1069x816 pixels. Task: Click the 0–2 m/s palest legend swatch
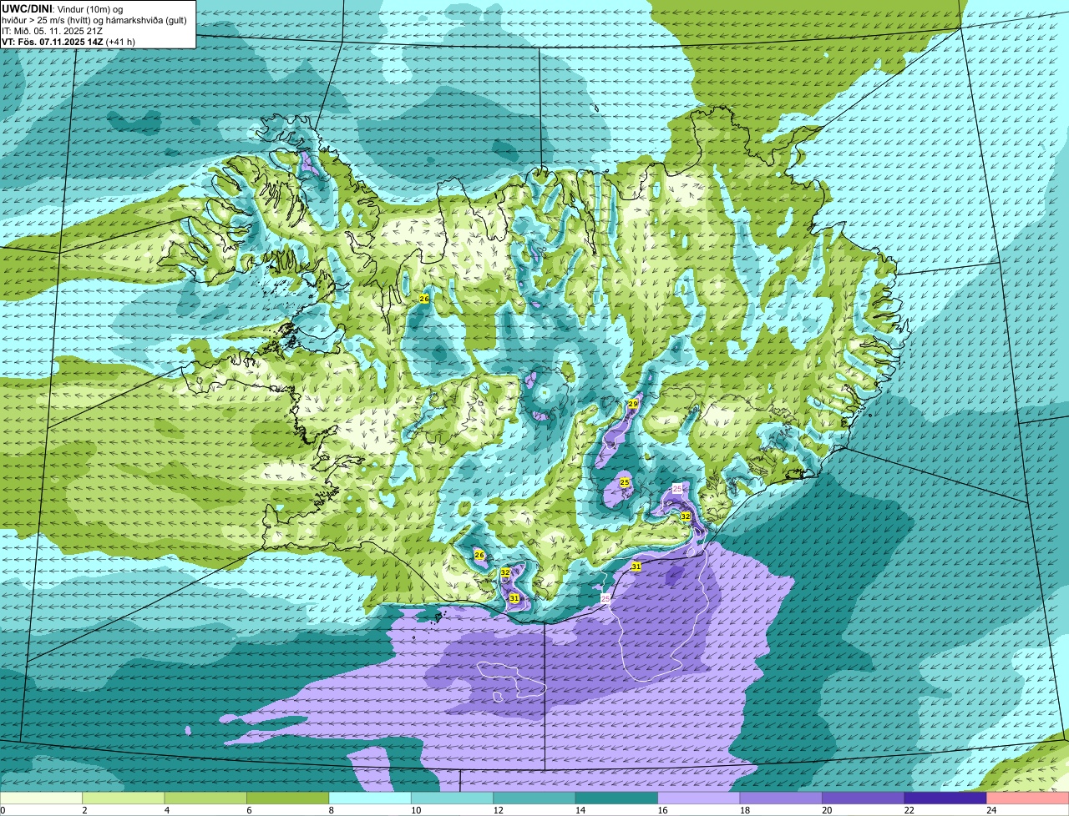pos(42,798)
